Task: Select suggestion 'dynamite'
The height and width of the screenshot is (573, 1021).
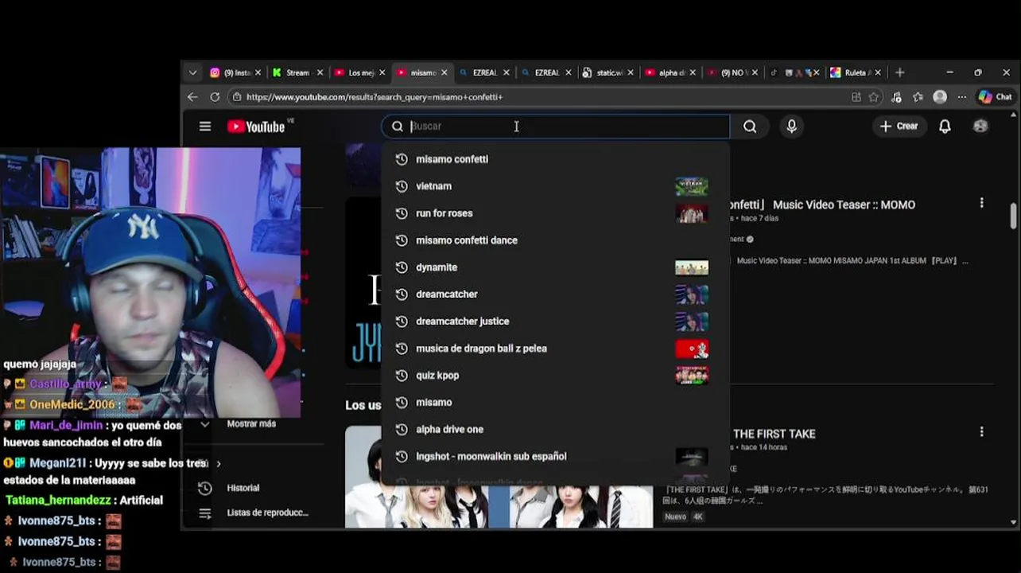Action: click(x=555, y=267)
